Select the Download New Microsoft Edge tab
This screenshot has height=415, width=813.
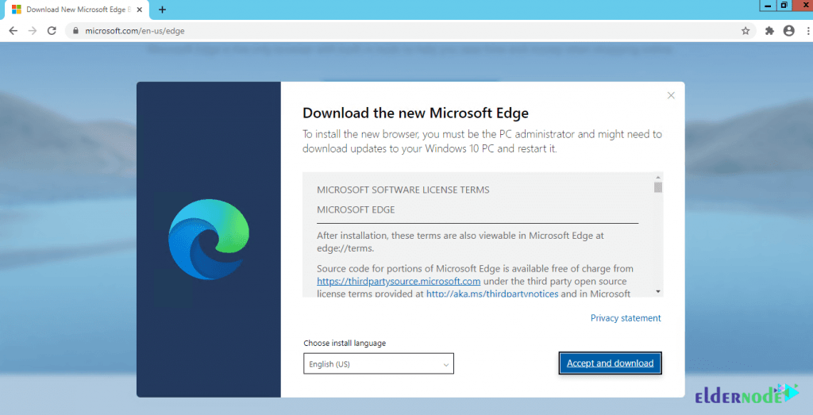coord(76,10)
